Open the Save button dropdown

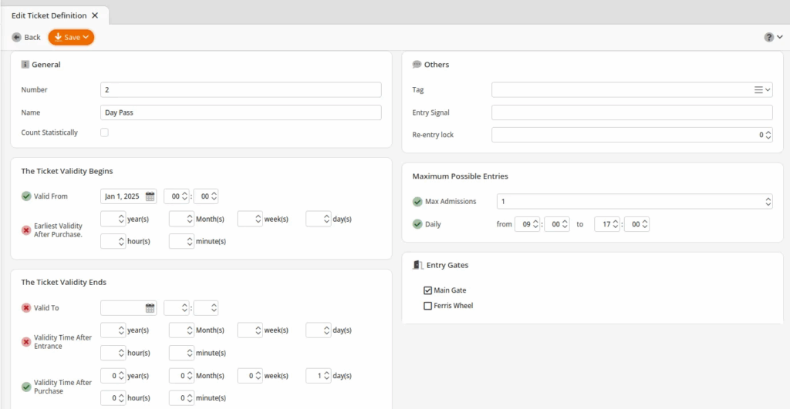point(86,37)
